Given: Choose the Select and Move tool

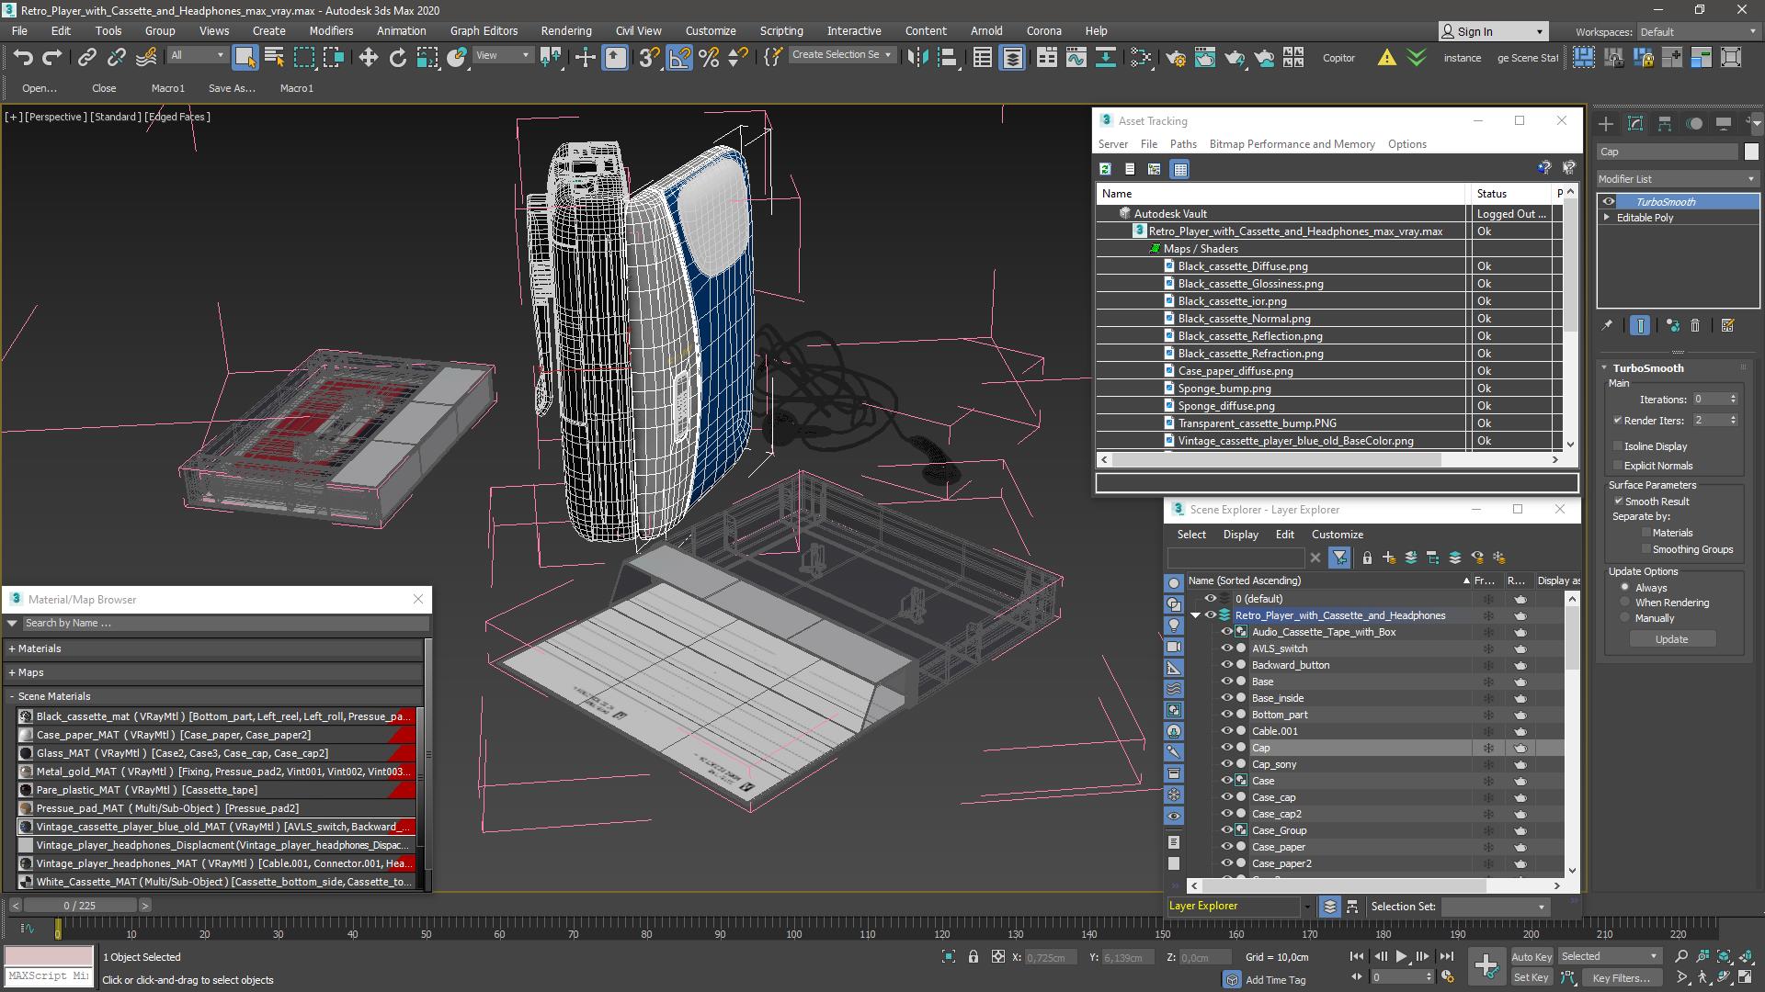Looking at the screenshot, I should coord(368,57).
